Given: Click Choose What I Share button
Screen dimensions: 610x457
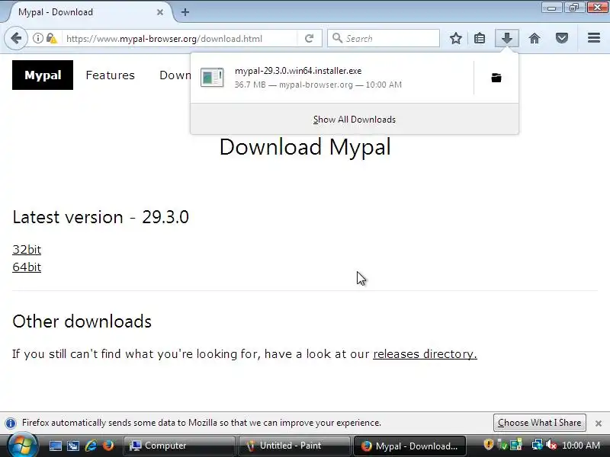Looking at the screenshot, I should [540, 423].
